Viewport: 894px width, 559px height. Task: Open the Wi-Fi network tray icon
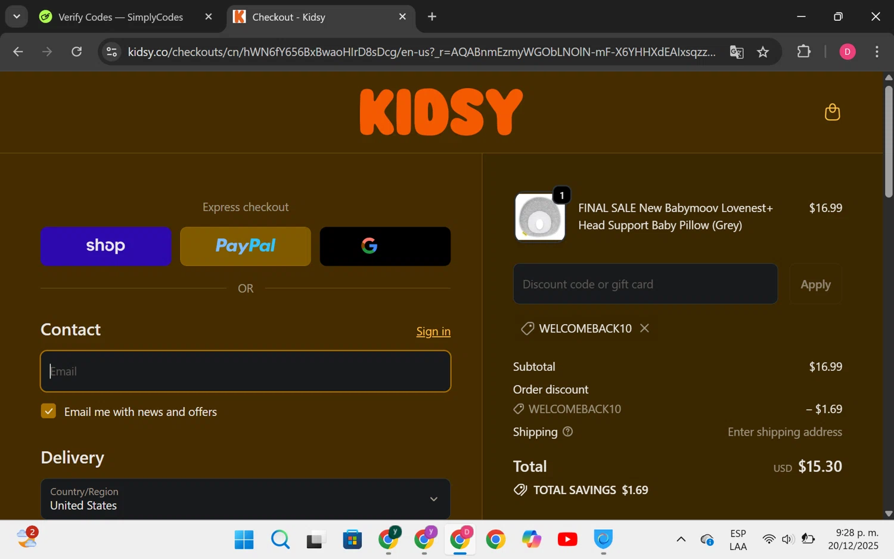[x=769, y=539]
